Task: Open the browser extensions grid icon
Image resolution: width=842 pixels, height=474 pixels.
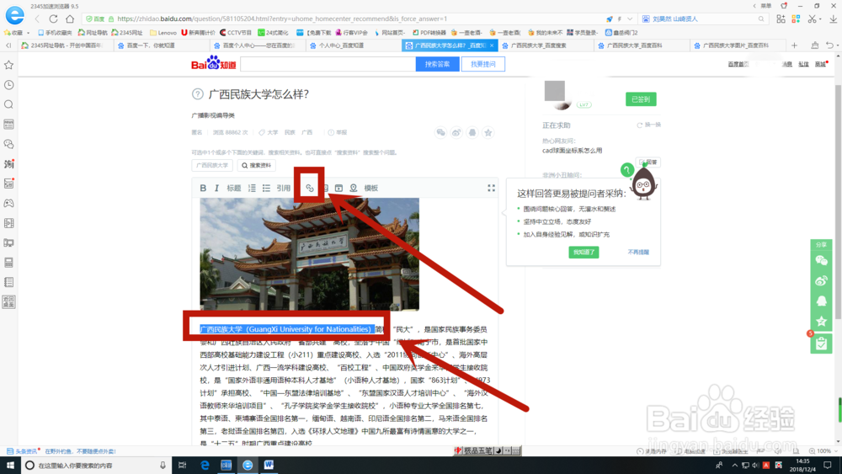Action: pos(781,19)
